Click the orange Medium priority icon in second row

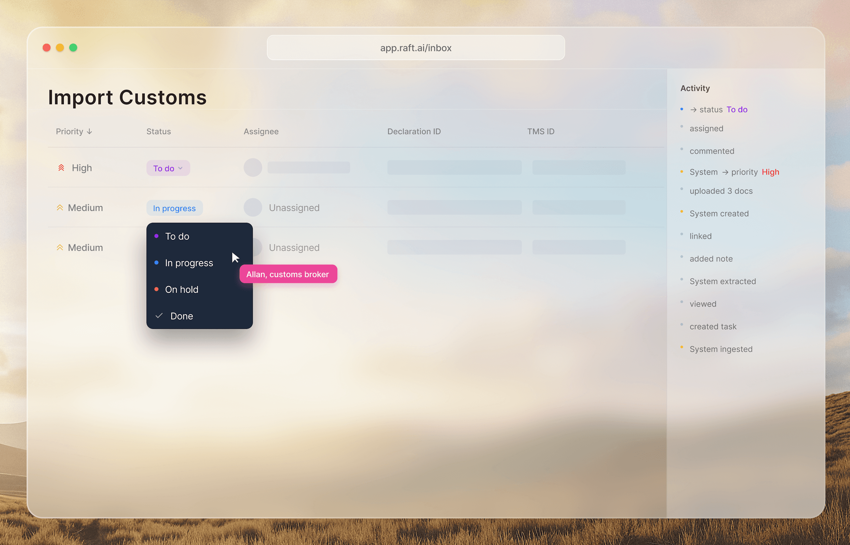pos(60,208)
